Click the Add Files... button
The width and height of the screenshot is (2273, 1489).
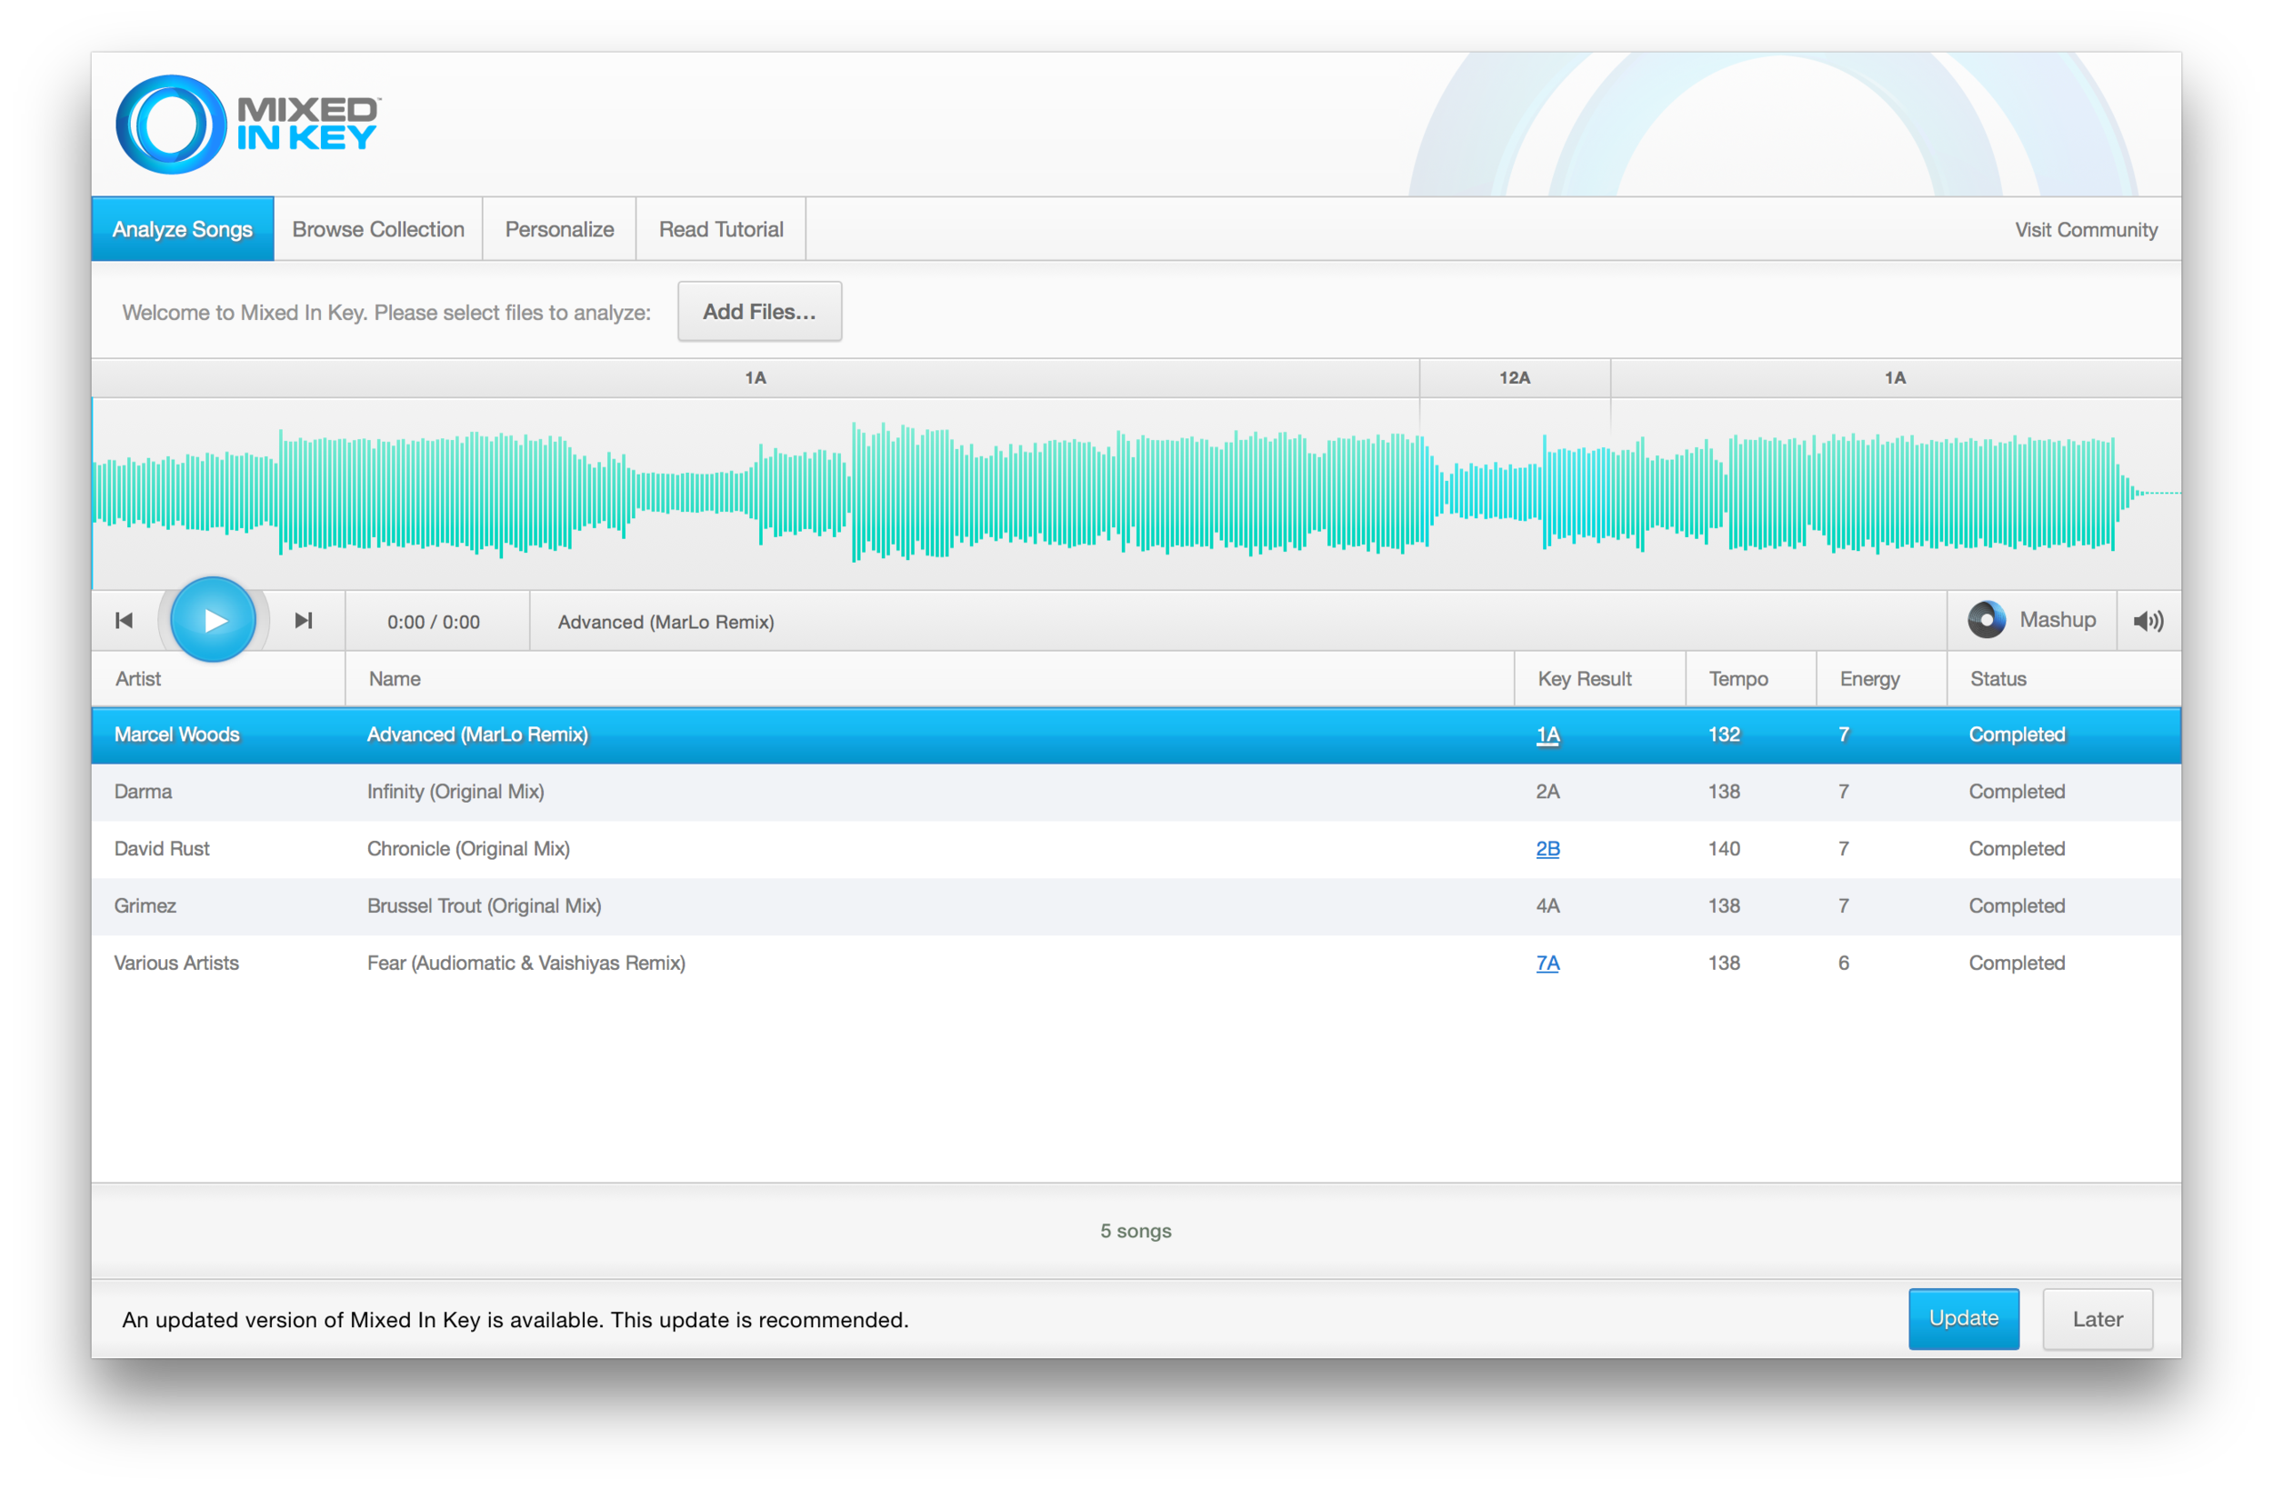759,312
